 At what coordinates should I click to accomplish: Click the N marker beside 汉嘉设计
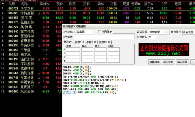coord(39,78)
